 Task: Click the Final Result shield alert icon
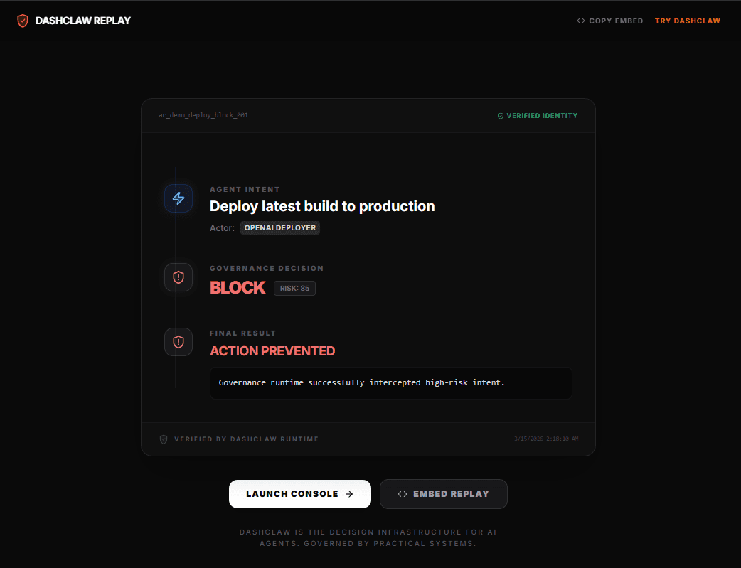tap(178, 342)
